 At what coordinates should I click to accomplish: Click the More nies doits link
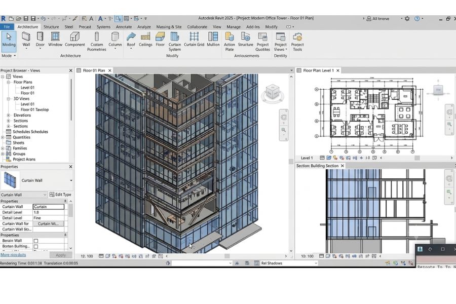tap(13, 255)
